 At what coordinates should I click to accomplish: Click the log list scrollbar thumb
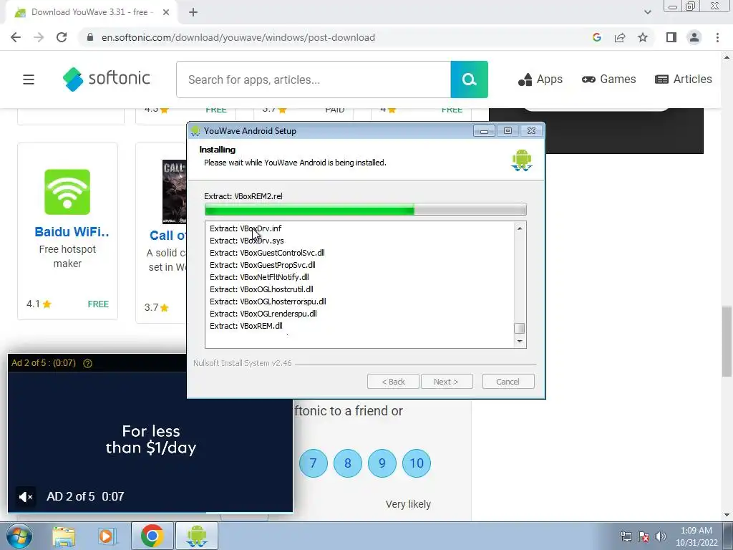coord(520,328)
